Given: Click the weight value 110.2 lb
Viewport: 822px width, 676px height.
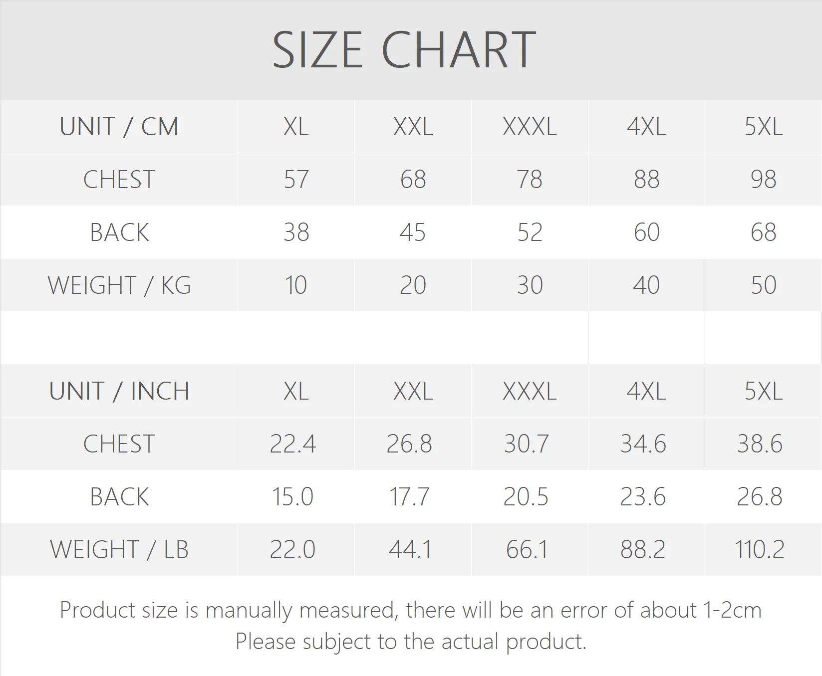Looking at the screenshot, I should pyautogui.click(x=759, y=550).
